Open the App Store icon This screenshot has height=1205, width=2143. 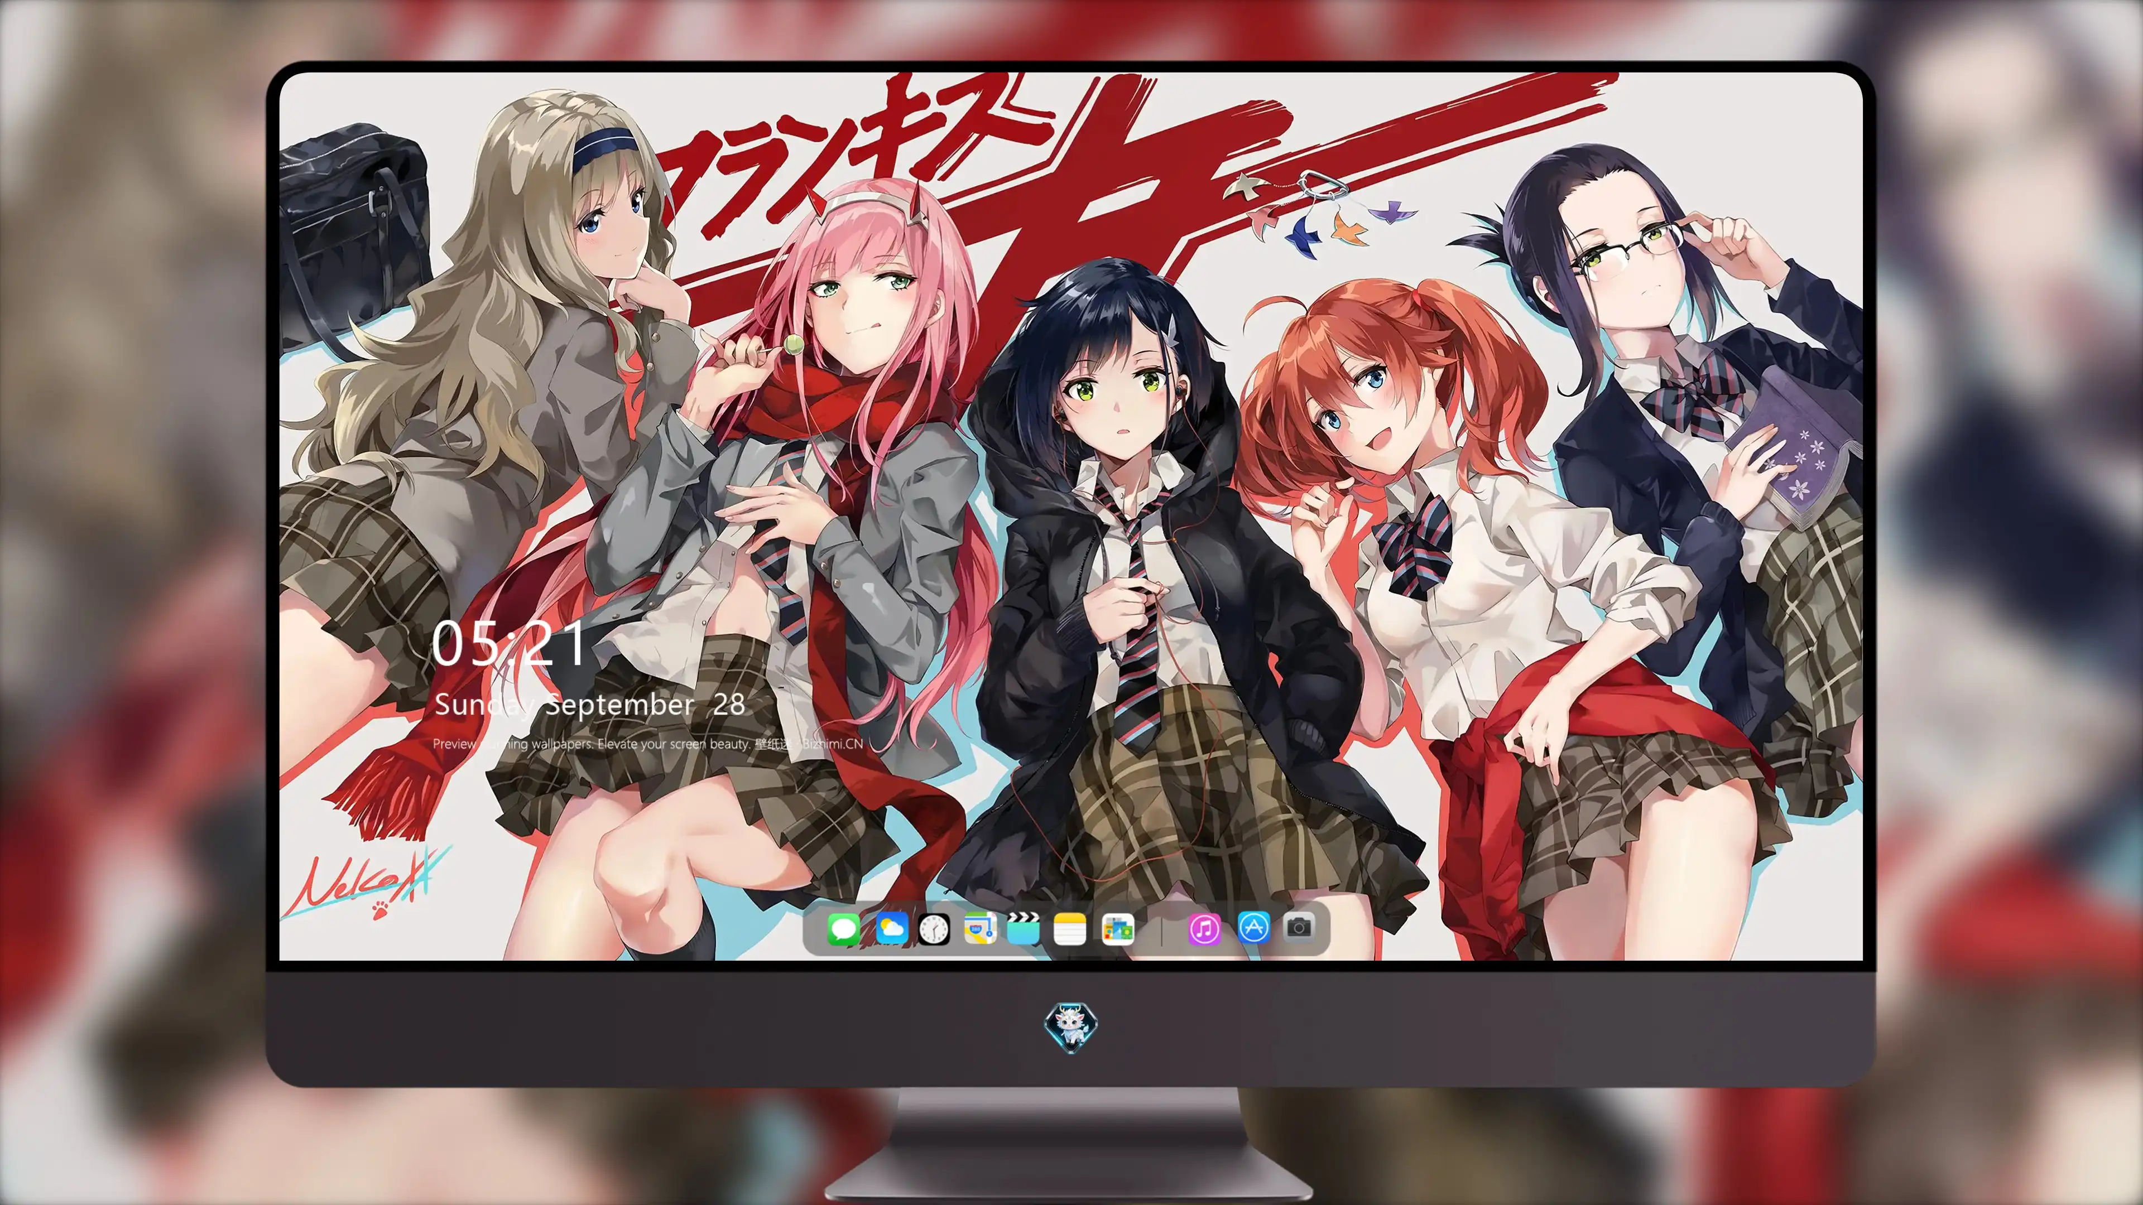[1253, 927]
